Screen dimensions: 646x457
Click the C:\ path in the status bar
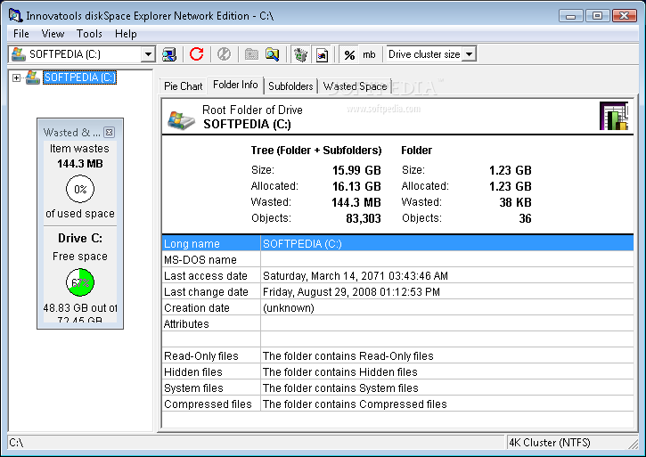pyautogui.click(x=16, y=443)
